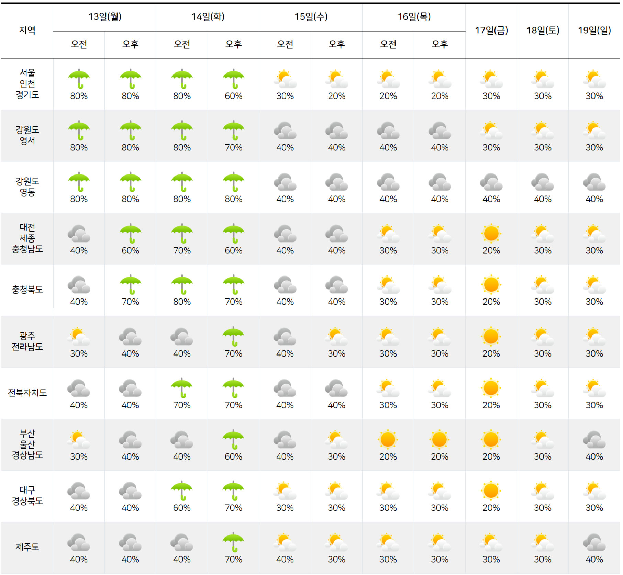
Task: Click the umbrella icon for 서울 13일 오전
Action: 79,79
